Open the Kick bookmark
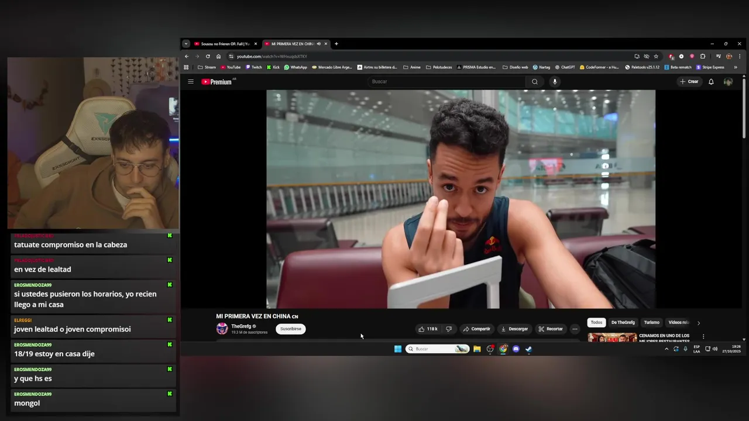This screenshot has height=421, width=749. [x=273, y=67]
